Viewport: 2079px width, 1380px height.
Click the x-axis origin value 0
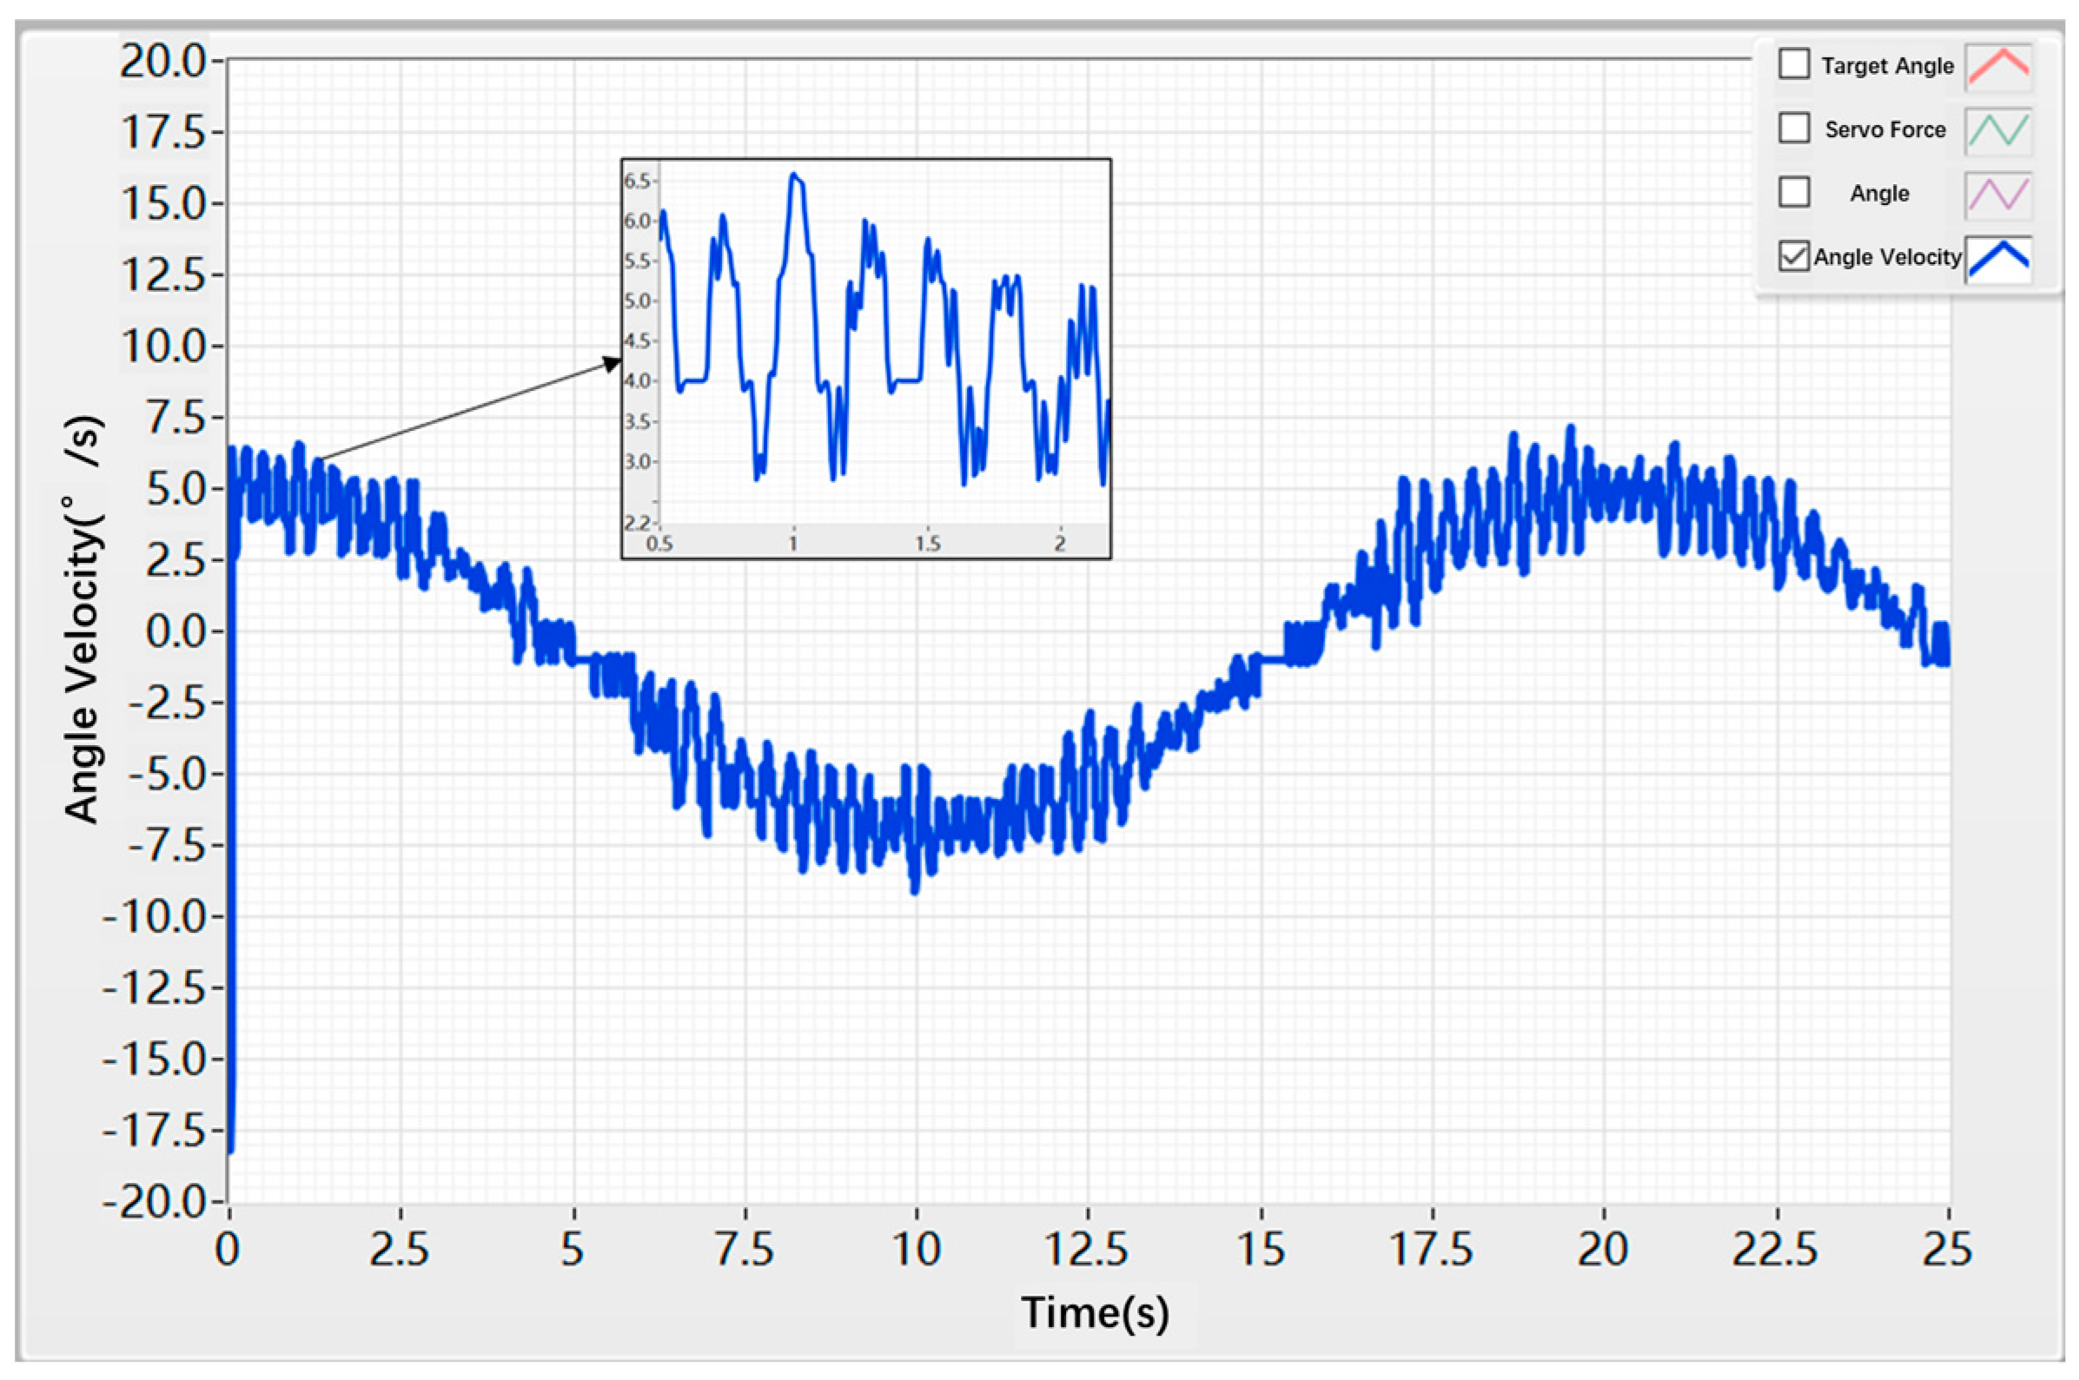point(227,1249)
